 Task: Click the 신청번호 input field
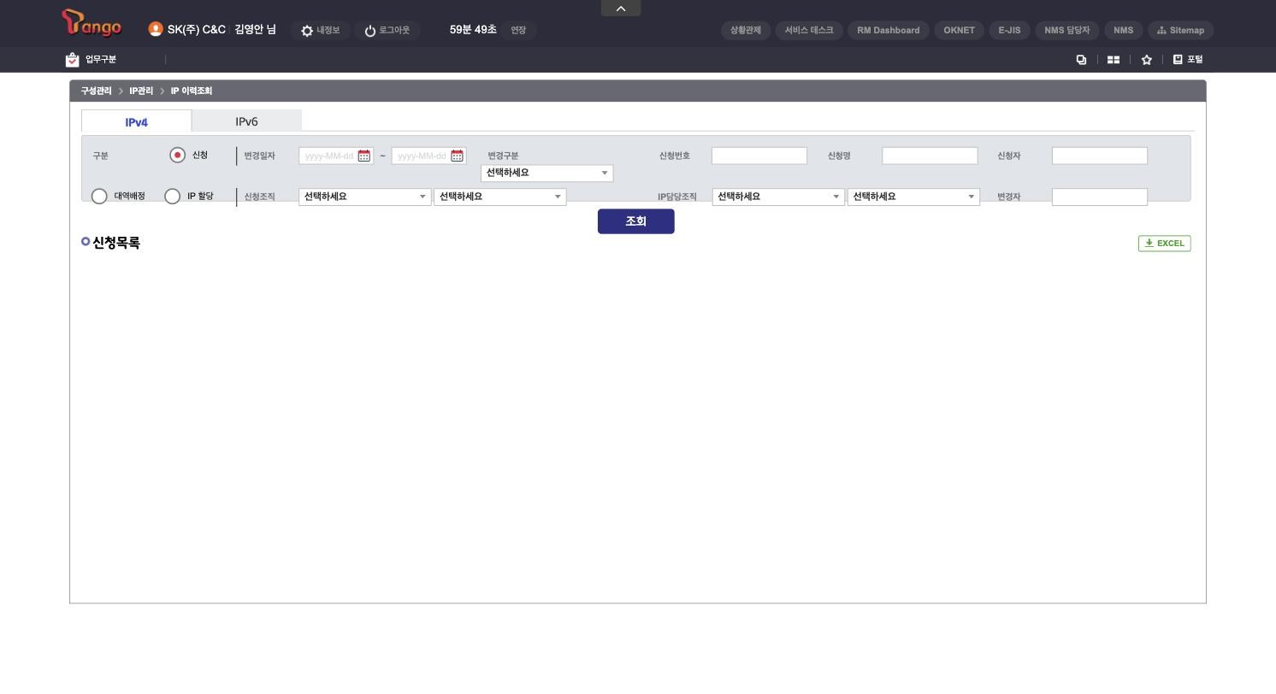click(759, 156)
